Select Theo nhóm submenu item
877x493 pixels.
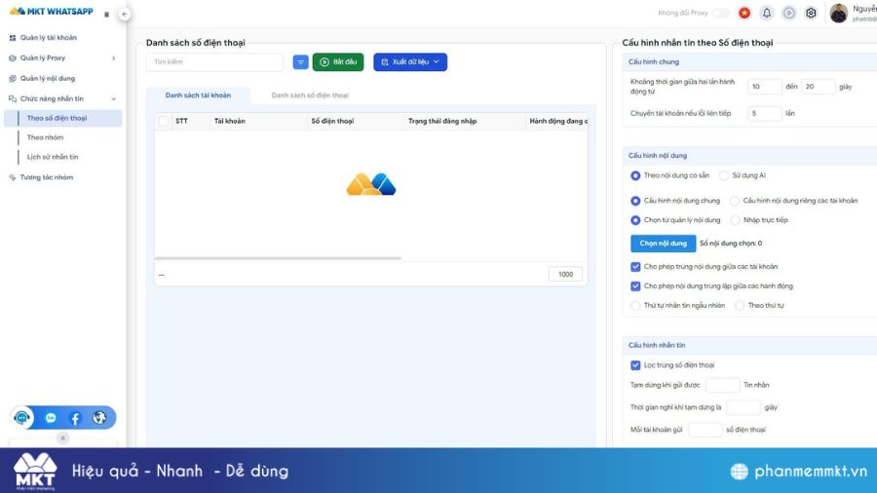point(45,137)
